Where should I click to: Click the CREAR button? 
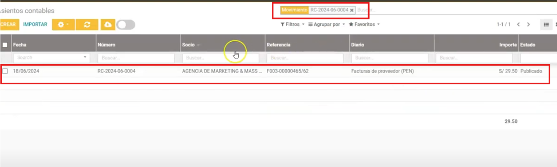coord(8,25)
